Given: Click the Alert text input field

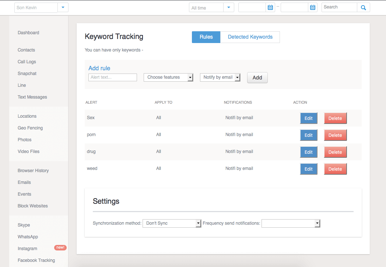Looking at the screenshot, I should pyautogui.click(x=112, y=77).
